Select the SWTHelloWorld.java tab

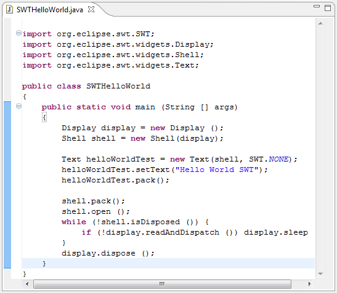point(50,10)
